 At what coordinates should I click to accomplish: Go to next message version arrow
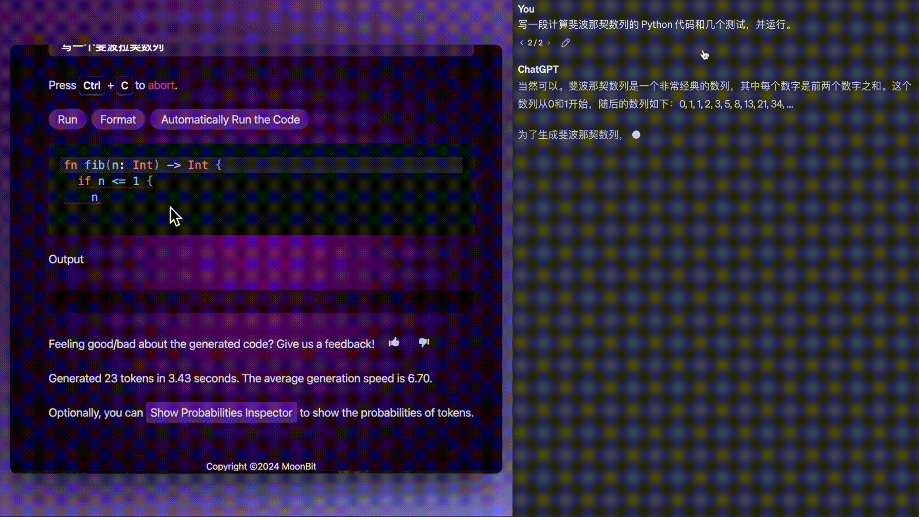(x=549, y=43)
